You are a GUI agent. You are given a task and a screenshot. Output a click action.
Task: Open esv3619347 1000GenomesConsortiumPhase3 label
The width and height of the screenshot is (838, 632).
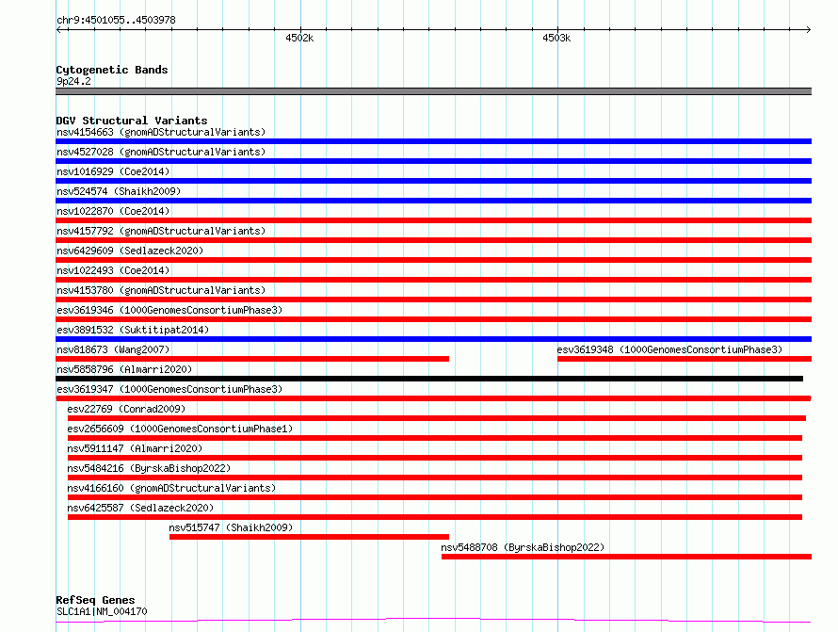point(169,389)
